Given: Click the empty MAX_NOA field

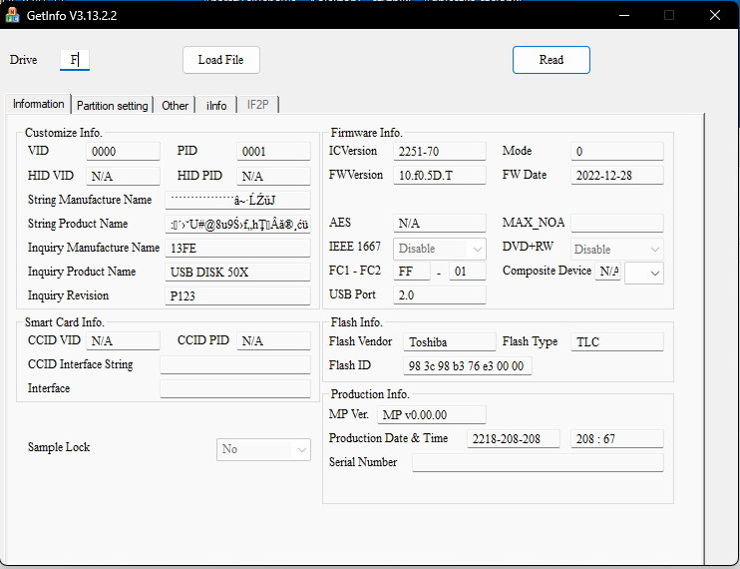Looking at the screenshot, I should [x=617, y=224].
